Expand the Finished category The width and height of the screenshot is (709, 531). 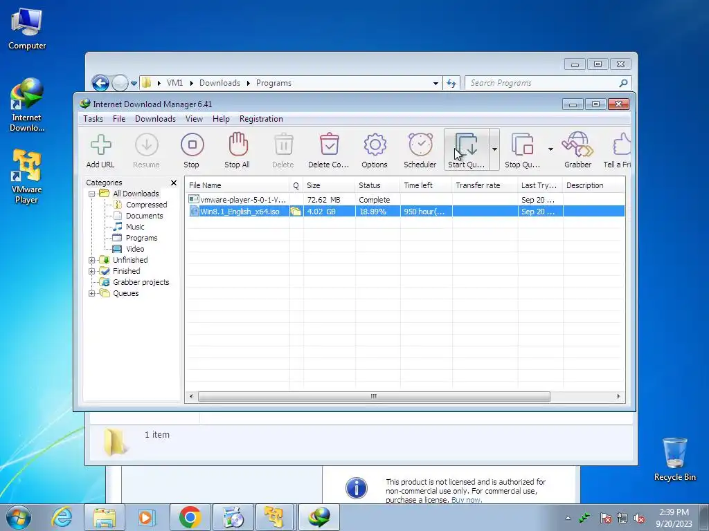pos(92,271)
